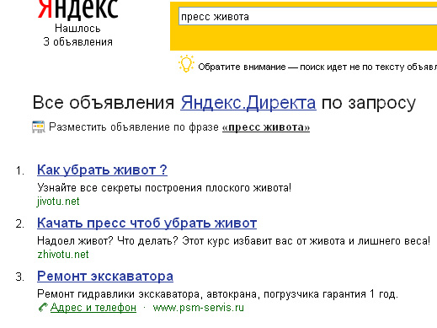
Task: Open the ad 'Как убрать живот ?'
Action: click(102, 170)
